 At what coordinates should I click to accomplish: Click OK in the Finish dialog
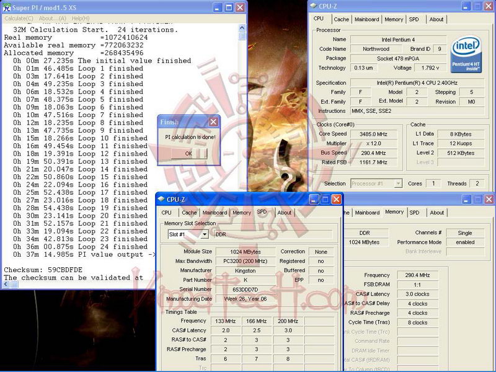click(189, 153)
